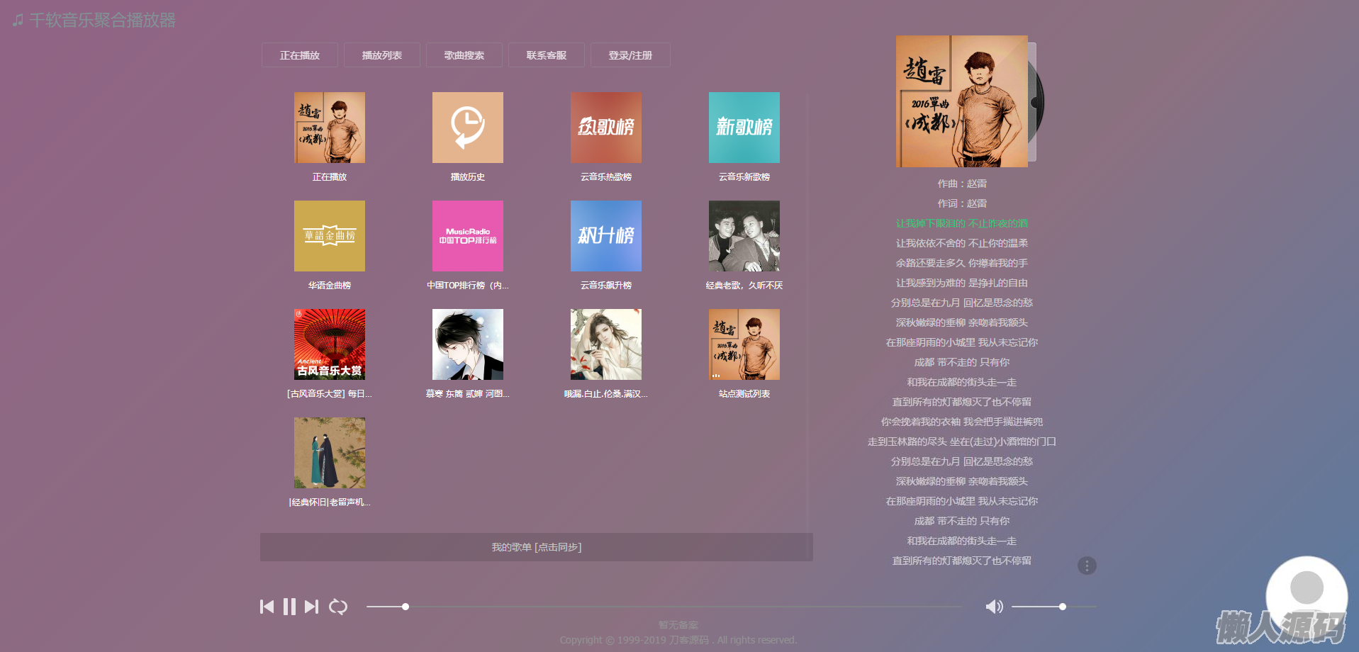The image size is (1359, 652).
Task: Switch to the 播放列表 tab
Action: [382, 55]
